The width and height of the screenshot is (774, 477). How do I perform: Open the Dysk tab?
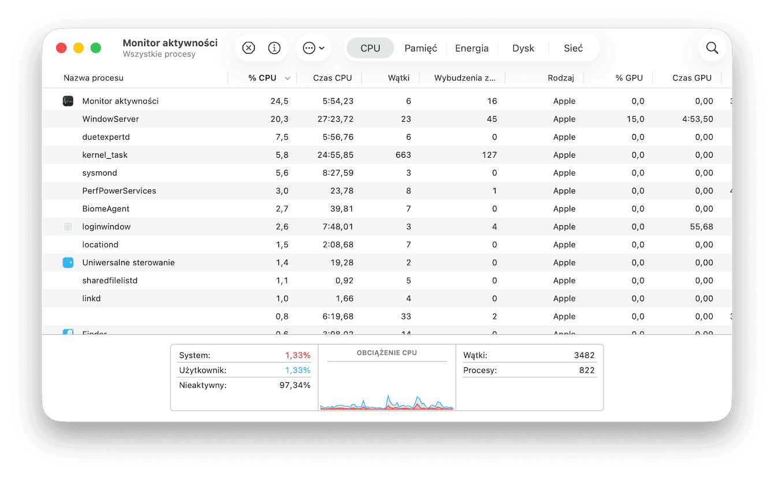523,48
